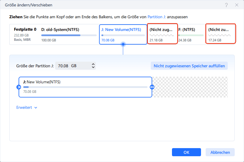This screenshot has width=244, height=162.
Task: Click the J: New Volume bar in editor
Action: [x=85, y=87]
